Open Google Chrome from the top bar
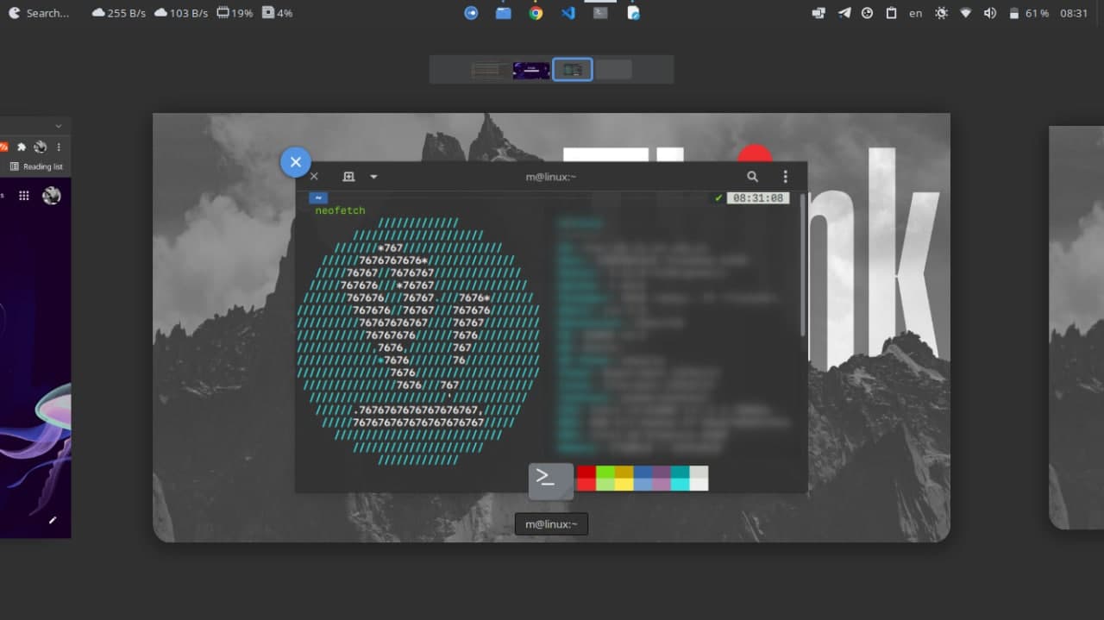Screen dimensions: 1104x620 click(x=536, y=13)
